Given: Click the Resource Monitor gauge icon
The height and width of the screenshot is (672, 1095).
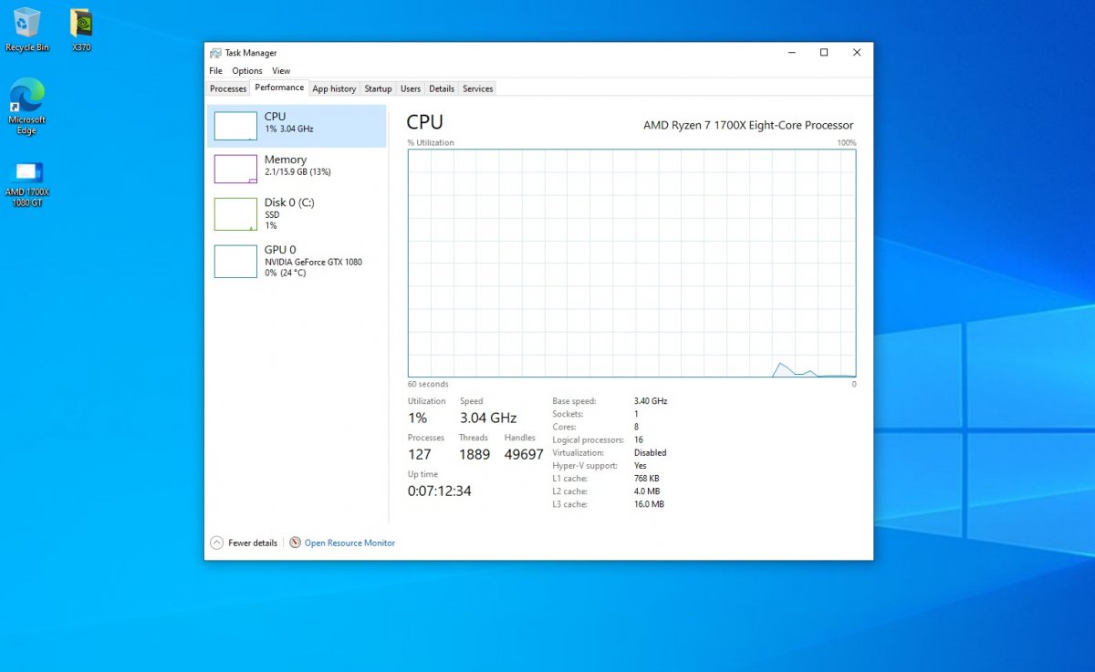Looking at the screenshot, I should (295, 543).
